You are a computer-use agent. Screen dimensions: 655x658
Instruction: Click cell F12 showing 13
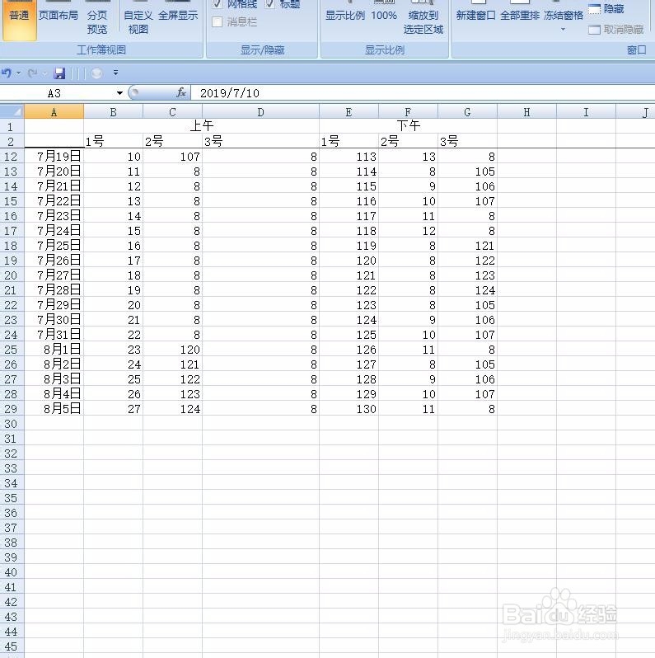click(408, 157)
